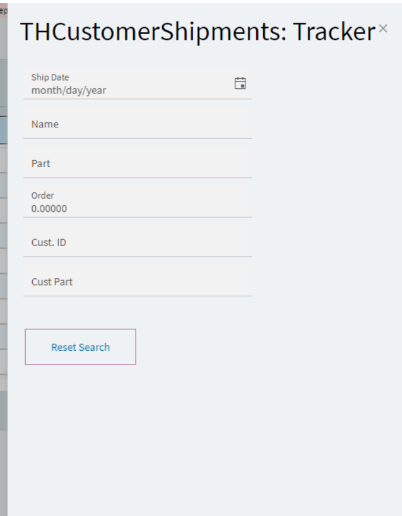Activate the Cust Part field

138,281
